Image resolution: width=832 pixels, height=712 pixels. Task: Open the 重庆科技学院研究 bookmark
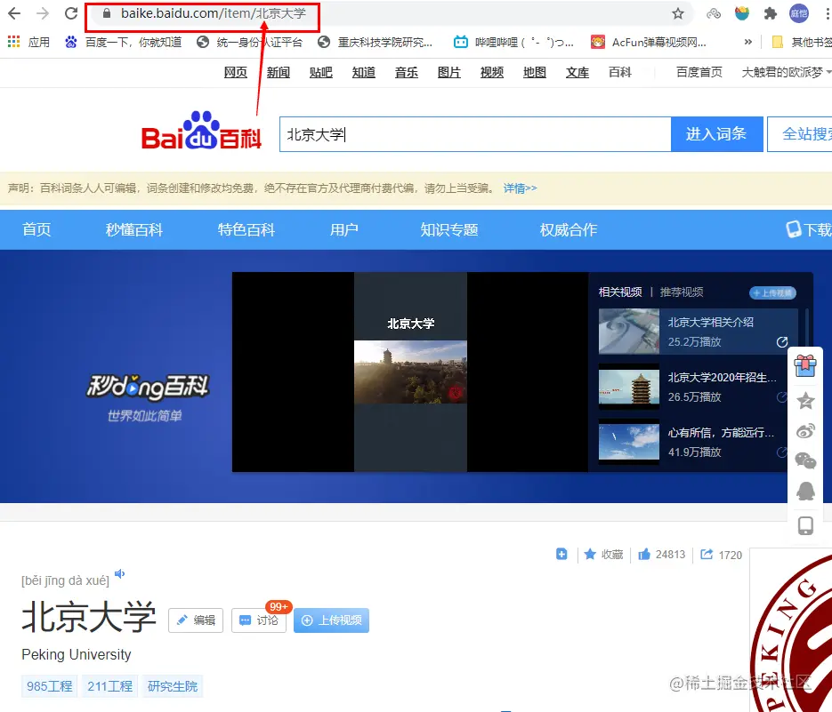[376, 42]
